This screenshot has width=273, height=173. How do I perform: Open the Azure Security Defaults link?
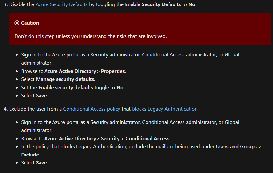(x=61, y=4)
